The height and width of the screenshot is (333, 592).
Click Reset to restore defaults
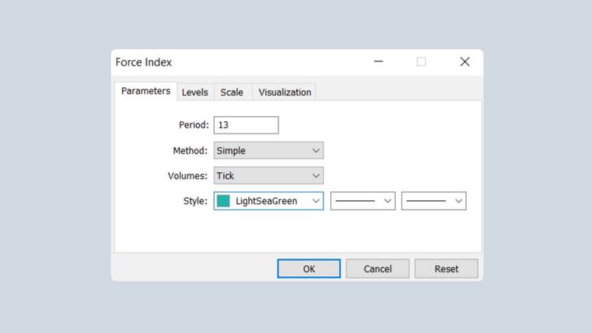[446, 269]
